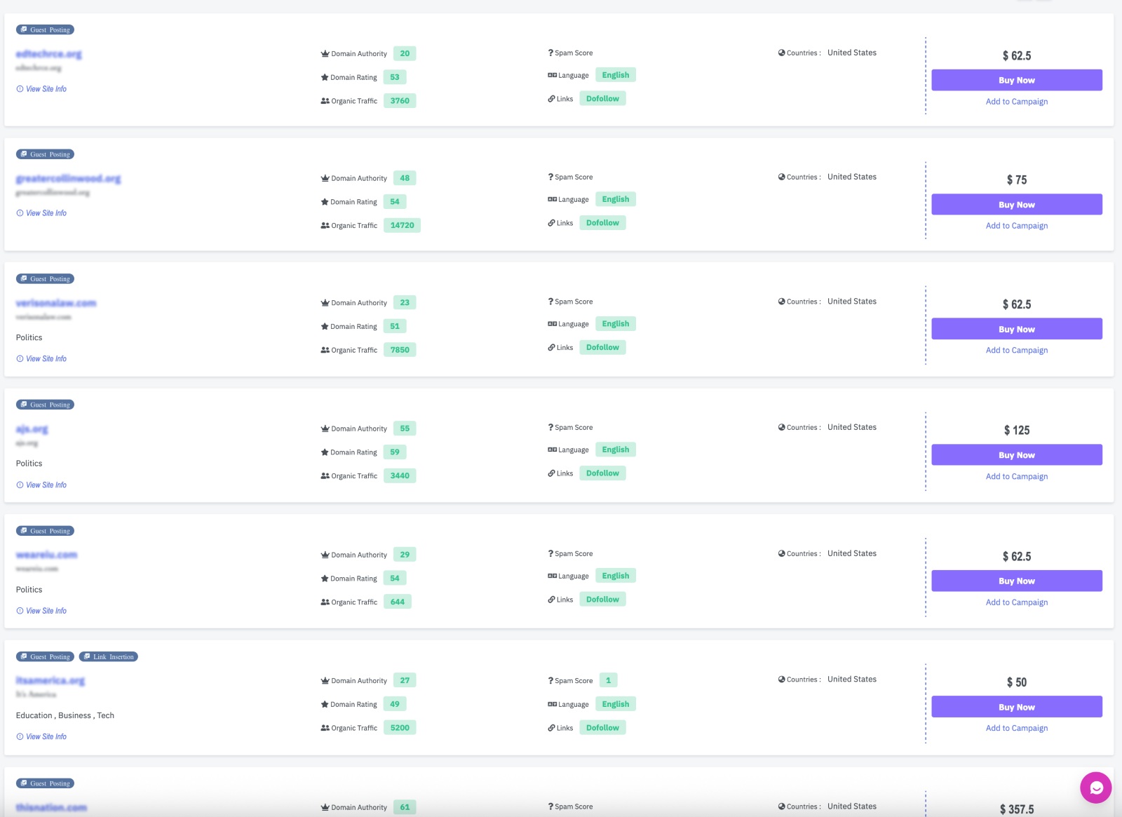Click Buy Now for the $ 62.5 edtechrce.org listing
This screenshot has height=817, width=1122.
tap(1017, 80)
